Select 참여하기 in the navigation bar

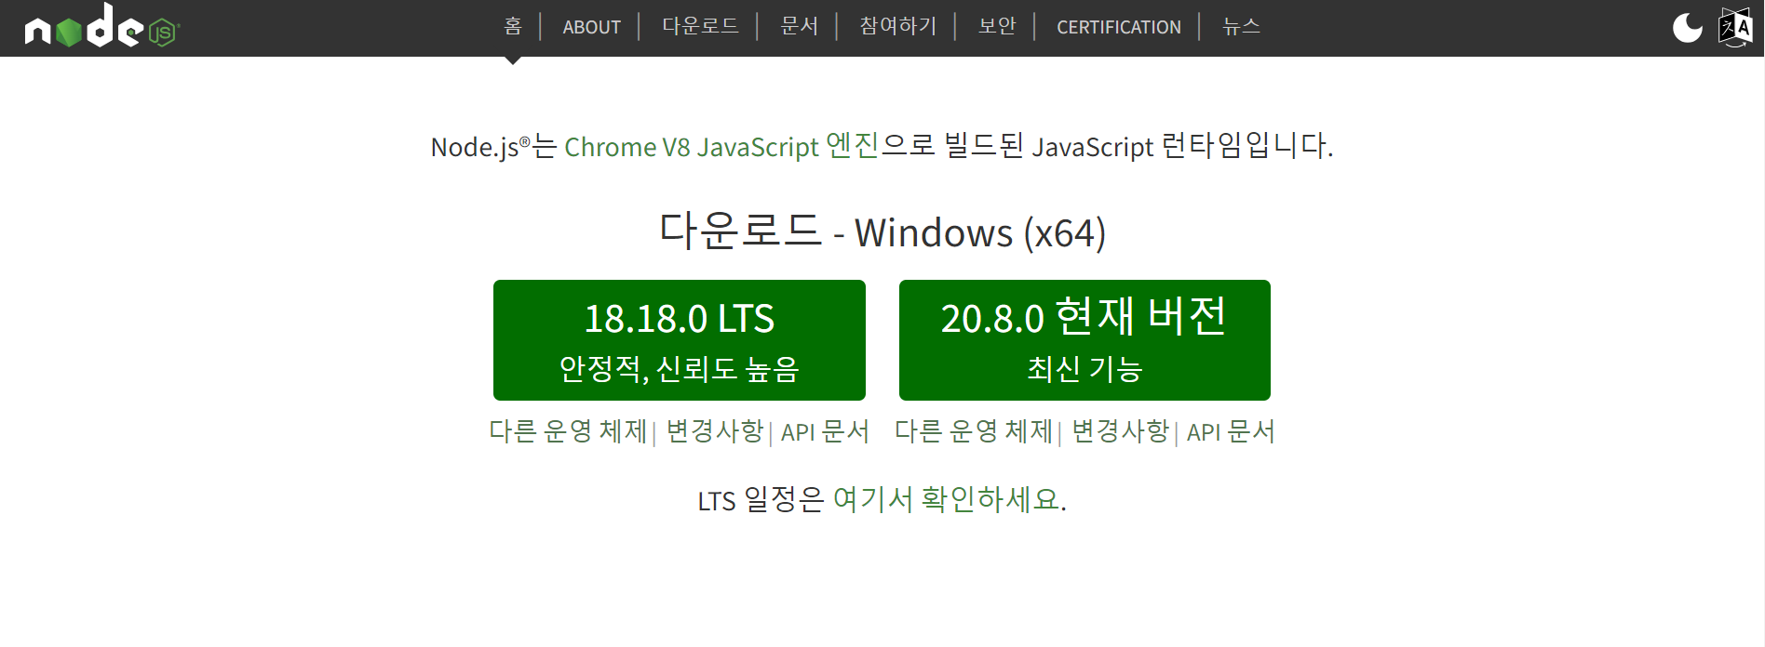click(897, 26)
